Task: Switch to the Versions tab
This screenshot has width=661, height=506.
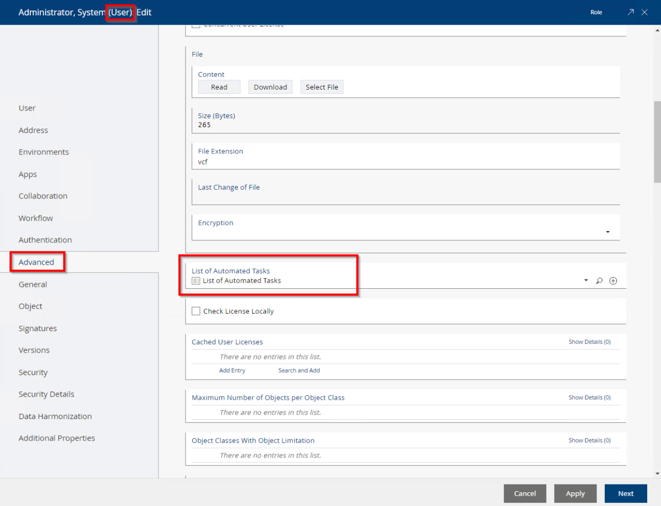Action: [34, 350]
